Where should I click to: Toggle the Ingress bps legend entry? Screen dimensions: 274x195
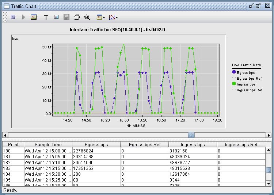247,84
